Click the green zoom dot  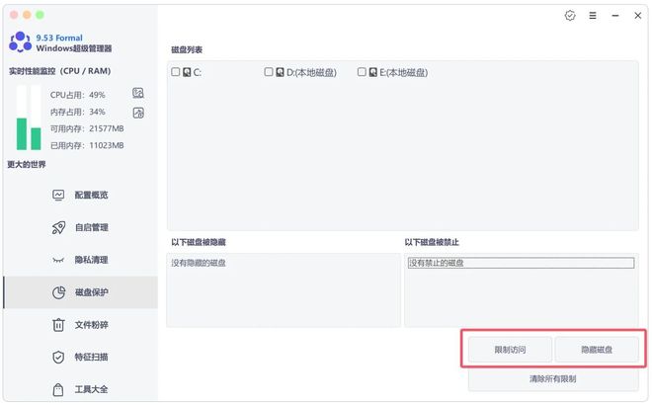[x=40, y=15]
